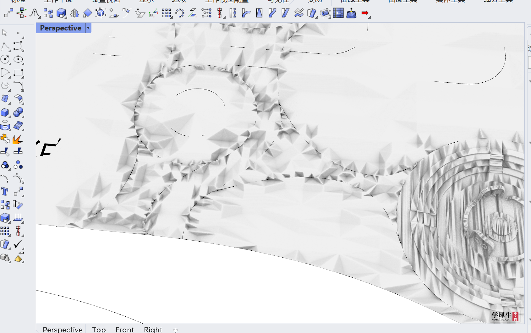Select the control point Curve tool
531x333 pixels.
[18, 46]
